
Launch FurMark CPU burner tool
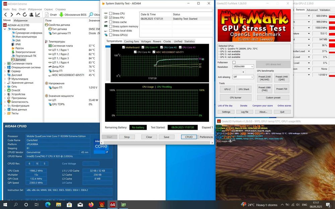point(236,97)
